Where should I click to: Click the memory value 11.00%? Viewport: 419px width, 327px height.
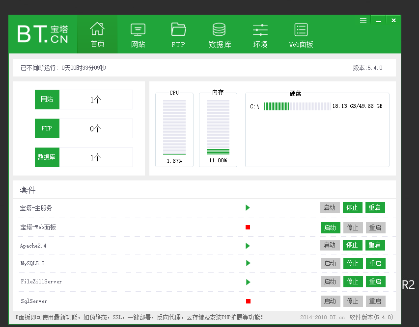(218, 160)
